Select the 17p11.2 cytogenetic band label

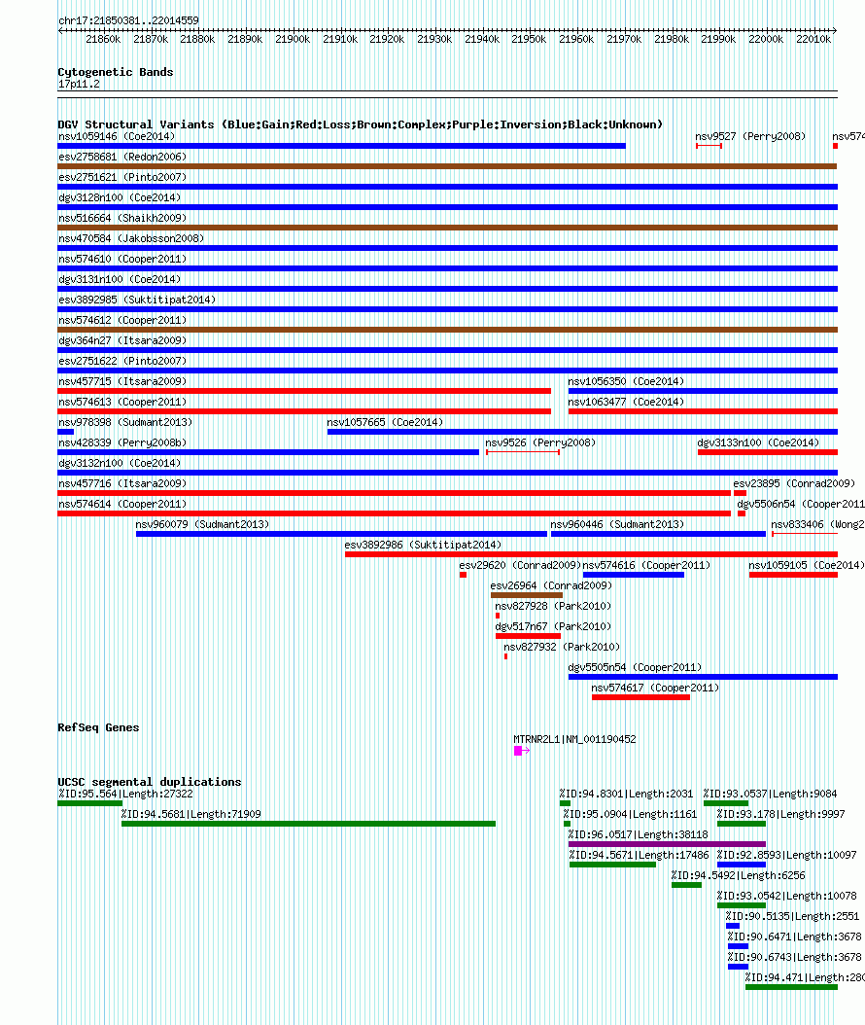pyautogui.click(x=79, y=84)
